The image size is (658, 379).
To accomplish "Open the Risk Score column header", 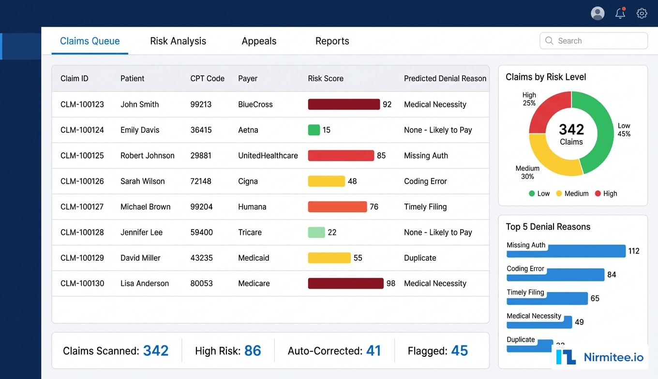I will pyautogui.click(x=325, y=78).
